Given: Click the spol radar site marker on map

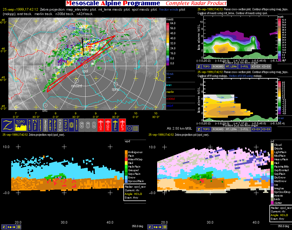Looking at the screenshot, I should click(85, 66).
